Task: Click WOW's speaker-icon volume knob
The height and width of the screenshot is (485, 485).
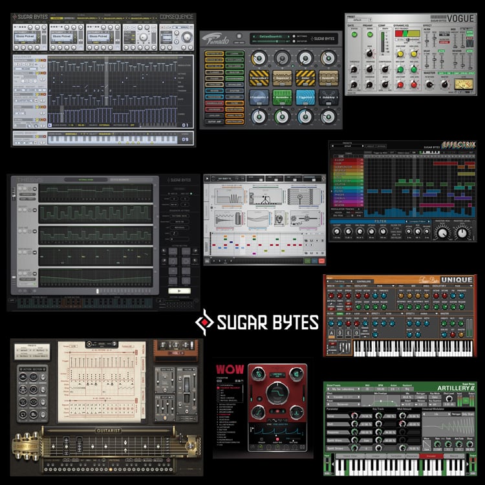Action: (296, 374)
